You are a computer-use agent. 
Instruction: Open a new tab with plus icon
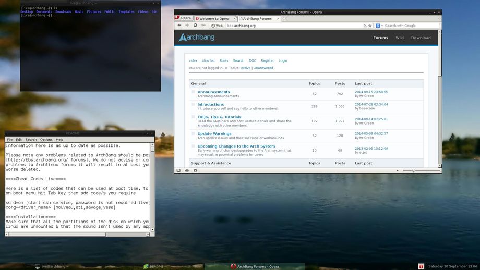pyautogui.click(x=284, y=18)
